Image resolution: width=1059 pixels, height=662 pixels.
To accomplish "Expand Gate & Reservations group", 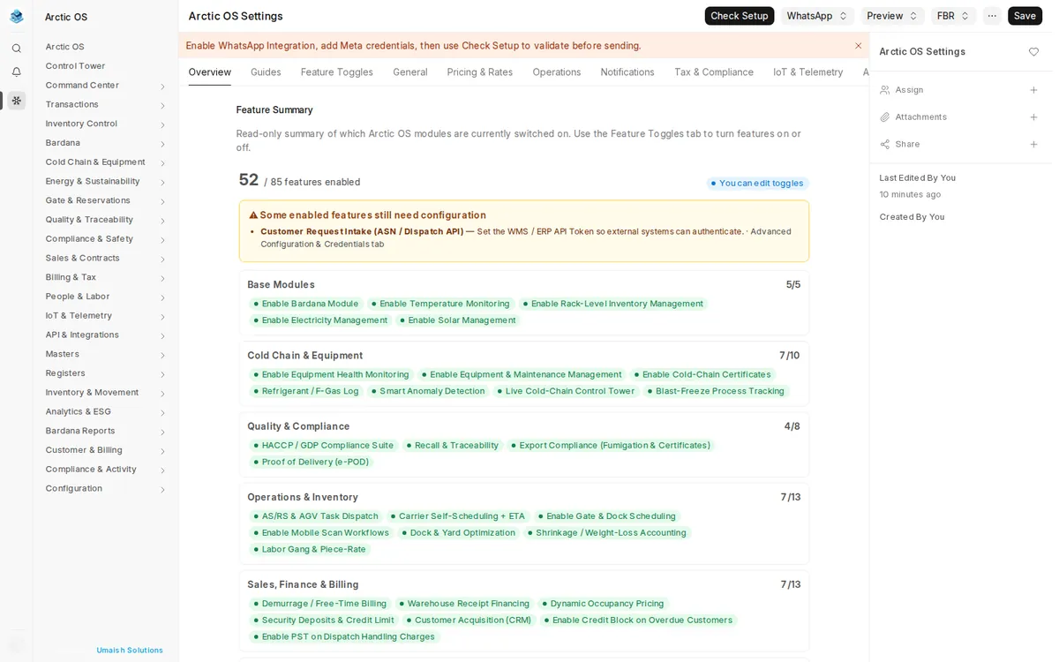I will point(162,201).
